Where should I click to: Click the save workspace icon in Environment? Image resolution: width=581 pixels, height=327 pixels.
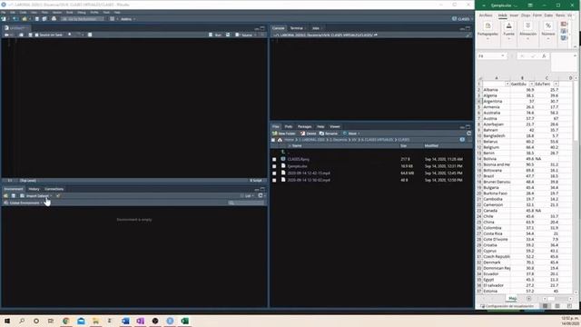pyautogui.click(x=14, y=196)
